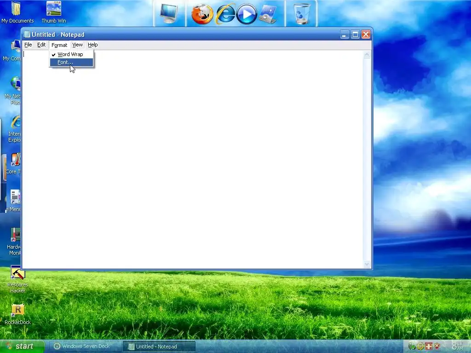Click the red square tray icon
This screenshot has height=353, width=471.
pos(429,347)
